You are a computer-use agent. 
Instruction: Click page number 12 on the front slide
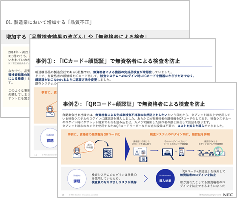point(63,195)
